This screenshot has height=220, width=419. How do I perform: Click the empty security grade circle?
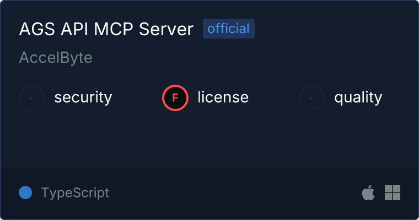click(x=32, y=98)
